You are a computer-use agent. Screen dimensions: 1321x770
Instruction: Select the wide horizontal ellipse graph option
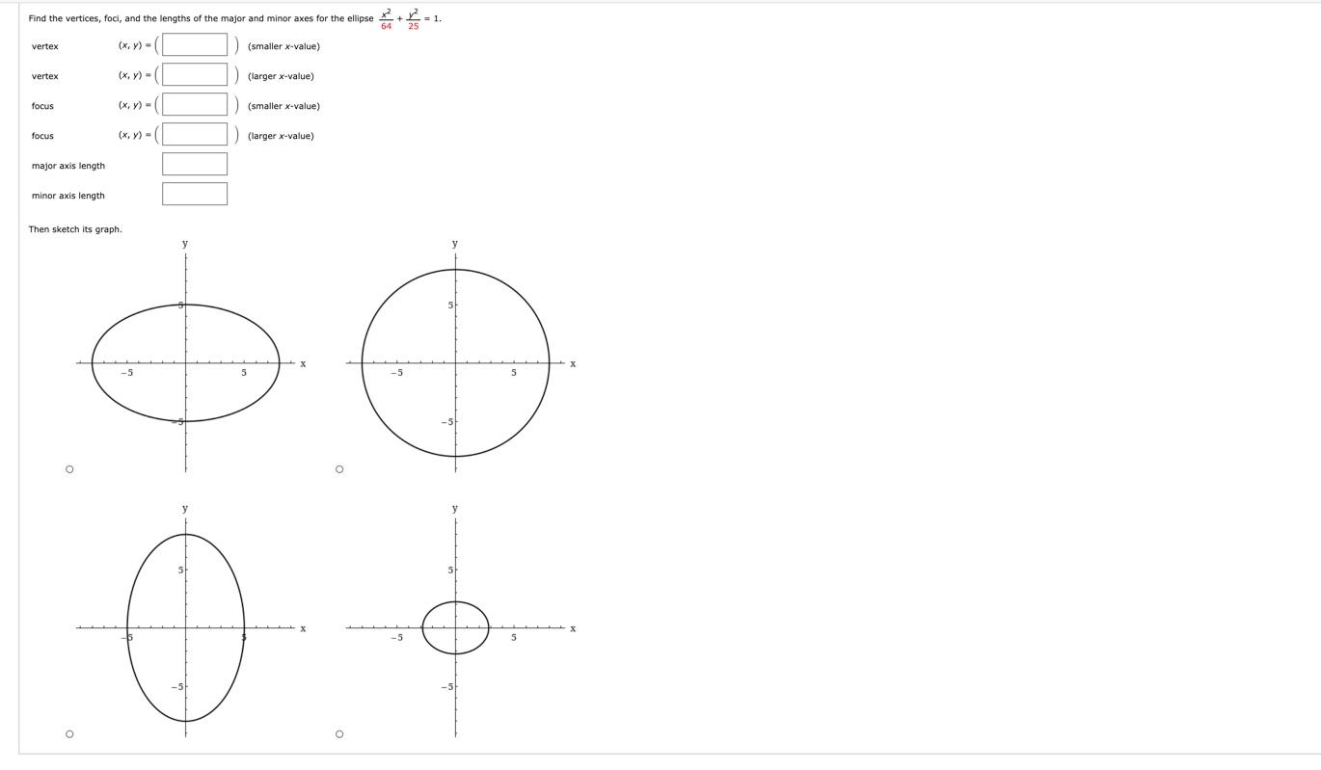pyautogui.click(x=68, y=468)
